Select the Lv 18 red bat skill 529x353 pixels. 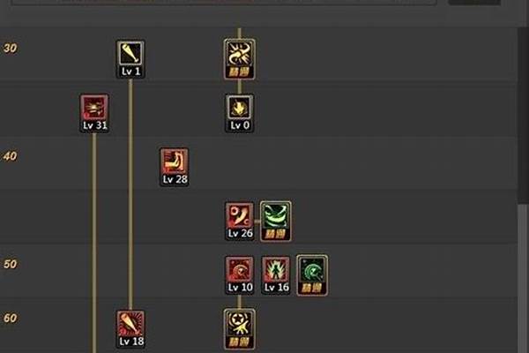130,329
